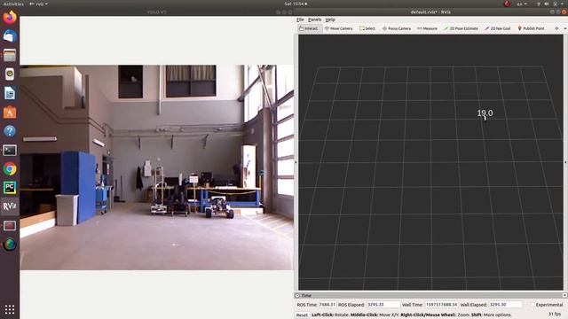The width and height of the screenshot is (568, 319).
Task: Click the 31 fps readout
Action: click(x=554, y=315)
